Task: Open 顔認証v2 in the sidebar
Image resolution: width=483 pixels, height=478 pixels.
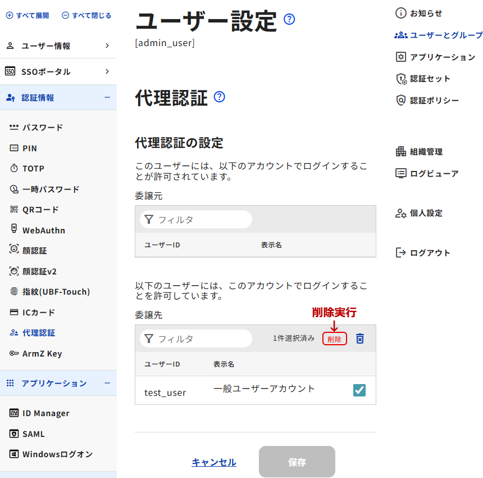Action: coord(39,272)
